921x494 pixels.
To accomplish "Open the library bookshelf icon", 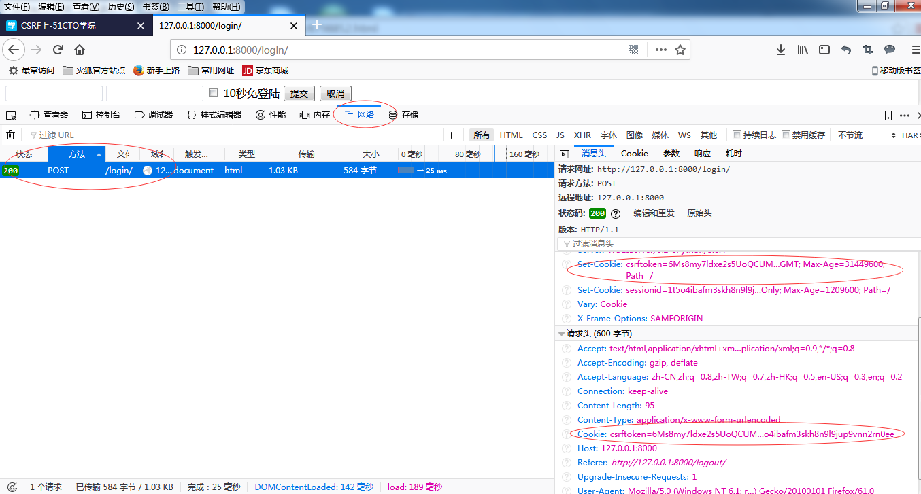I will click(x=803, y=50).
